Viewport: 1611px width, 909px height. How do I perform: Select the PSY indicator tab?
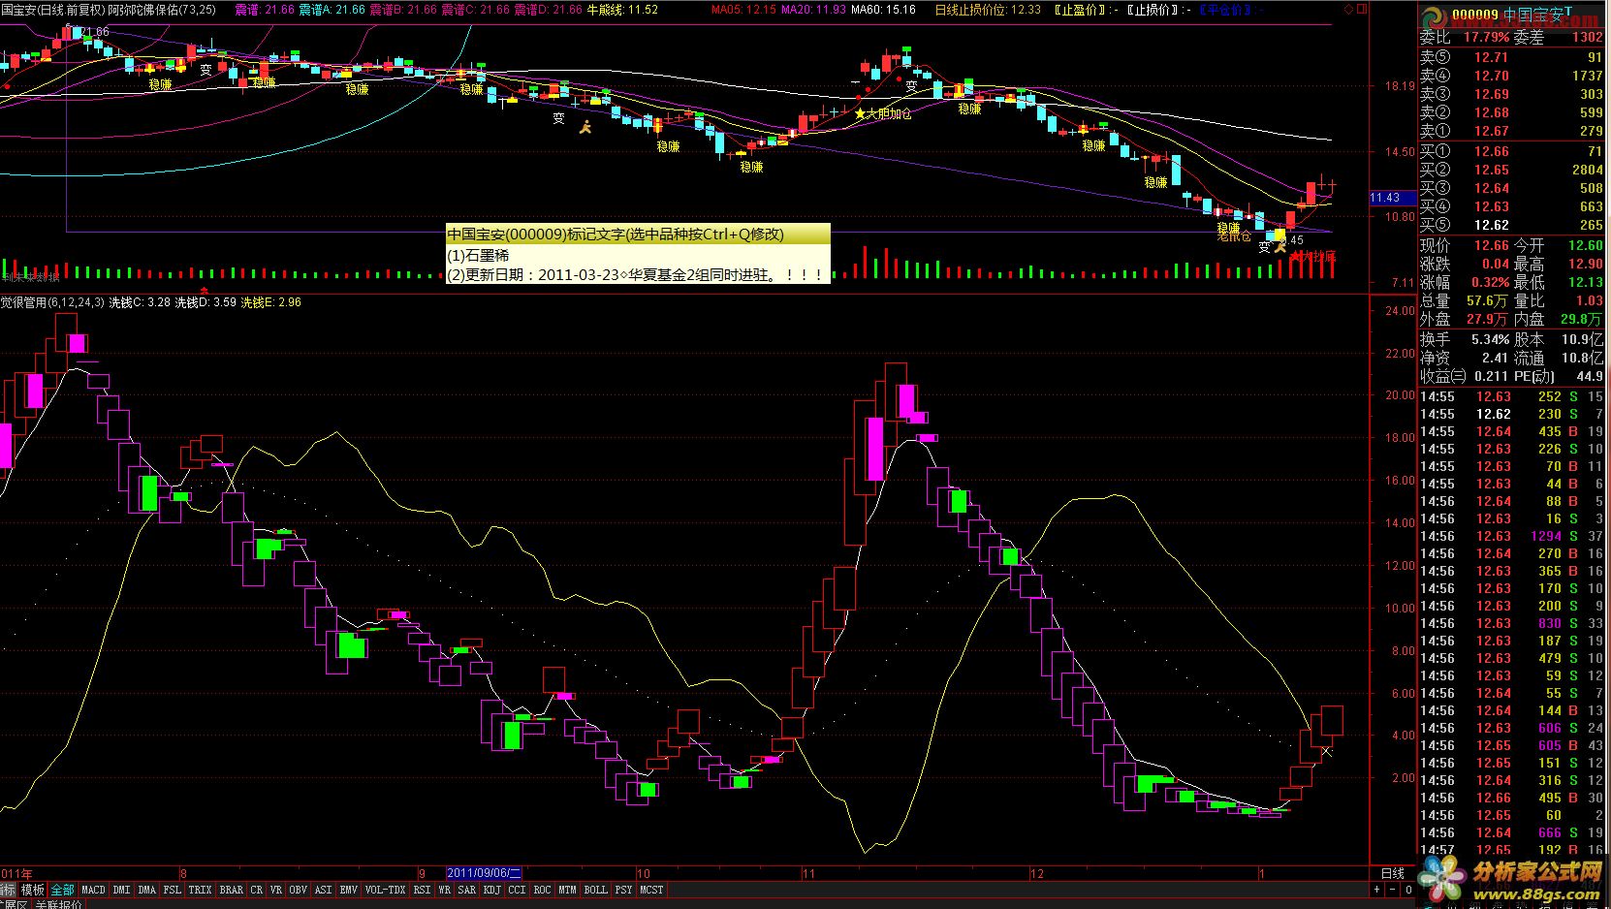(624, 890)
